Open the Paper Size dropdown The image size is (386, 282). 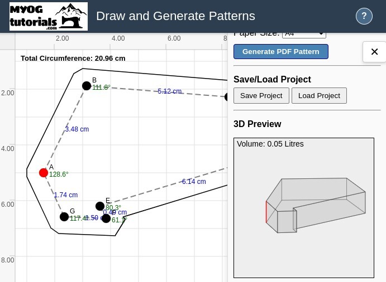(304, 33)
